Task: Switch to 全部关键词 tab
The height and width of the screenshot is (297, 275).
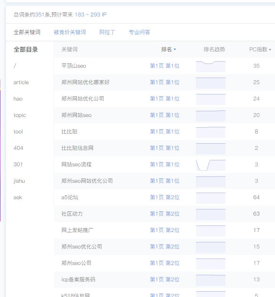Action: click(27, 32)
